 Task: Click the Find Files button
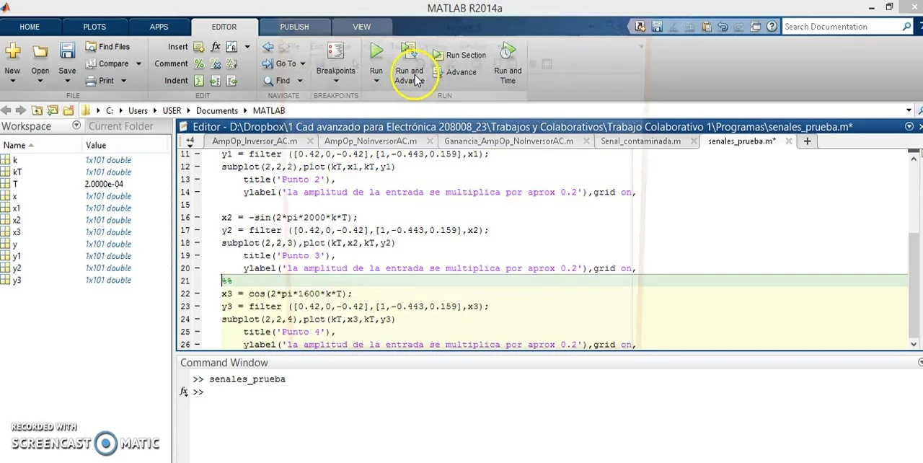(x=107, y=47)
